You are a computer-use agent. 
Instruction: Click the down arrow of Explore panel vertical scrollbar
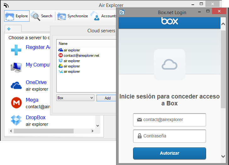(x=98, y=126)
